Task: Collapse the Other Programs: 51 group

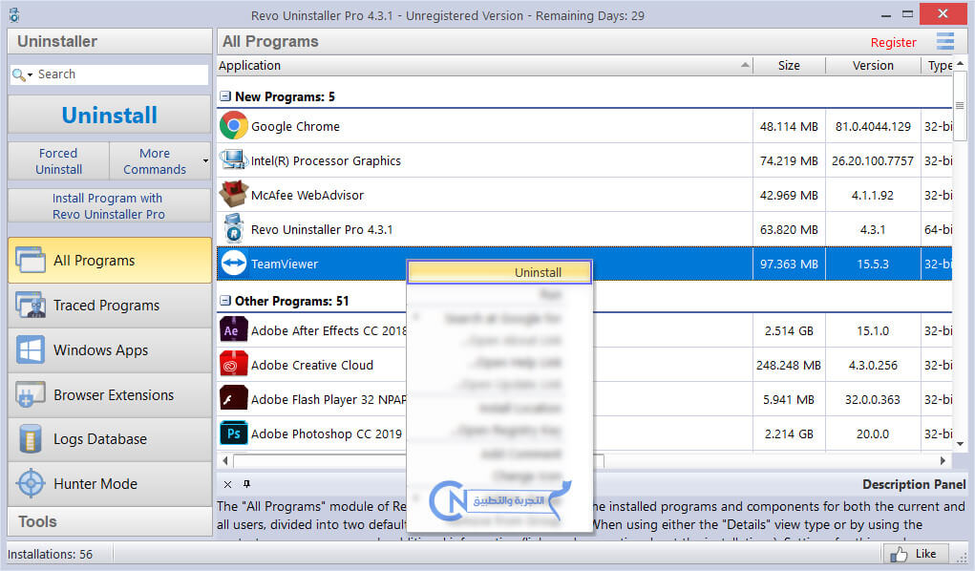Action: coord(225,301)
